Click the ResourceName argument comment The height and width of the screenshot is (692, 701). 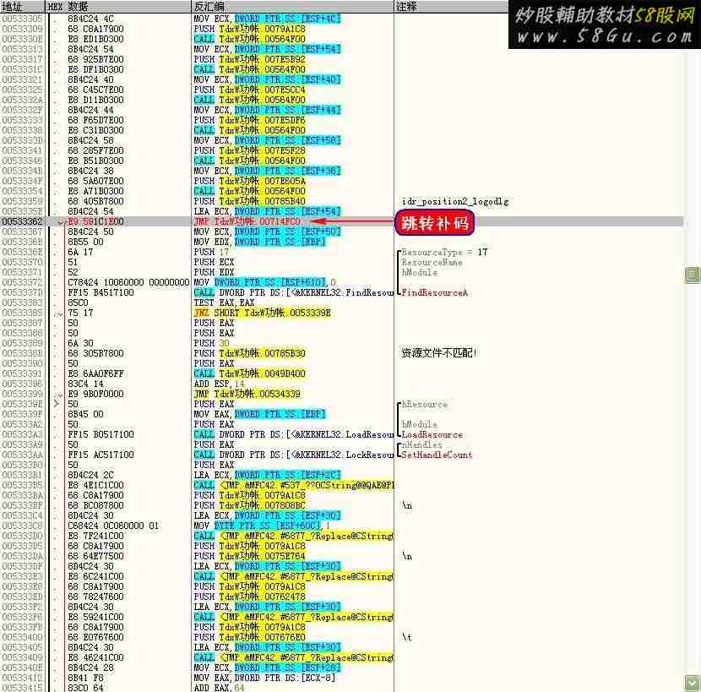432,262
